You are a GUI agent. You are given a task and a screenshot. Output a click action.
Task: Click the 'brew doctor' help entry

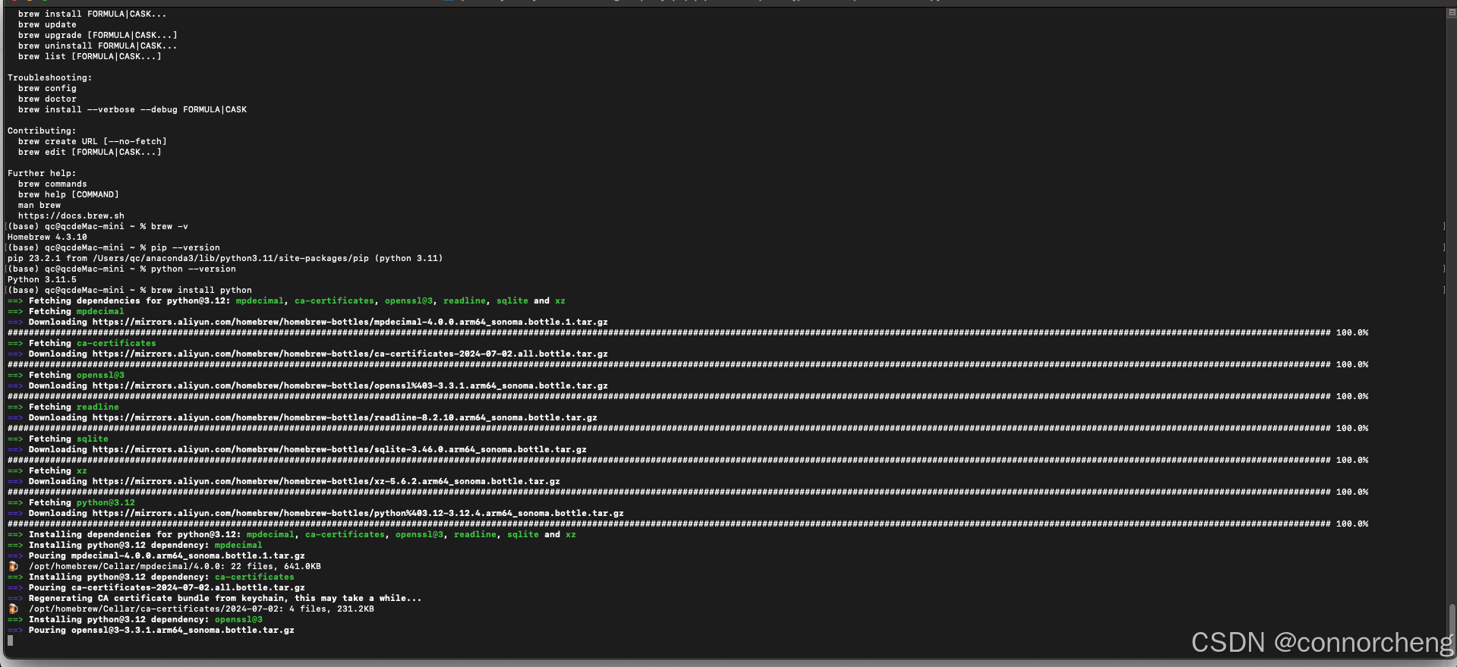click(x=47, y=99)
